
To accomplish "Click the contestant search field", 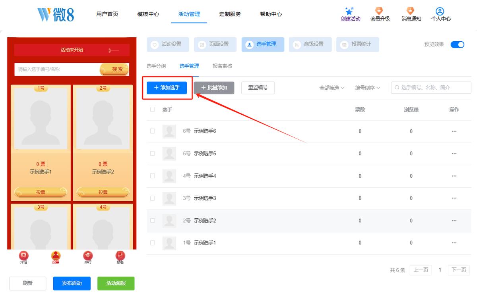I will (431, 88).
